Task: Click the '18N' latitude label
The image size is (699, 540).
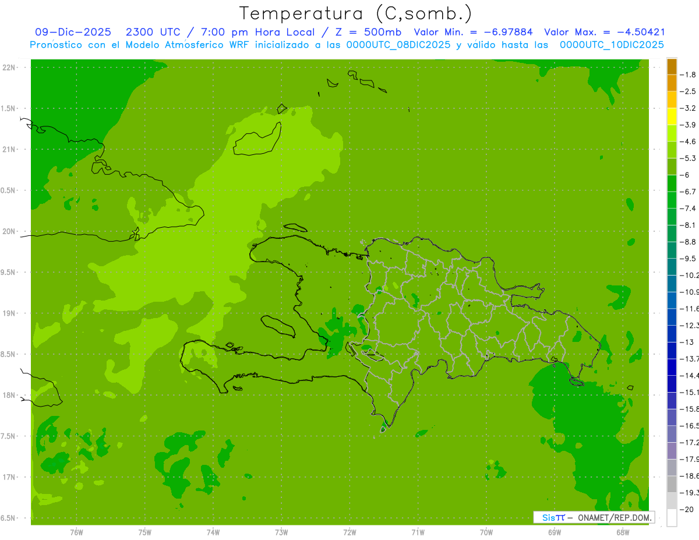Action: coord(9,395)
